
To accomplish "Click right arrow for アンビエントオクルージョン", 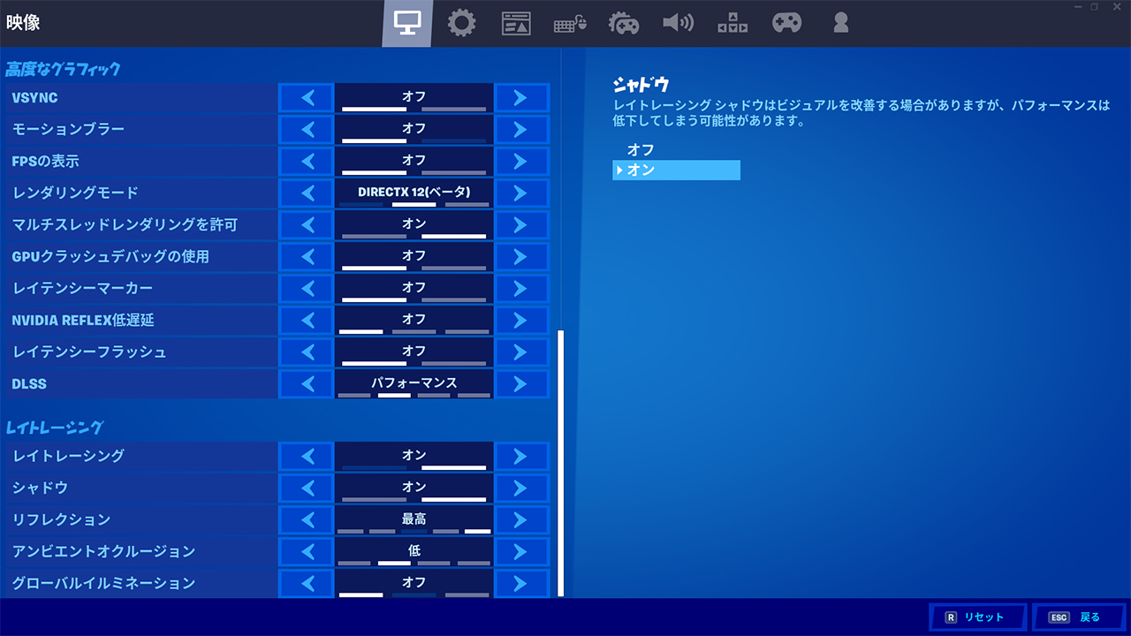I will 521,551.
